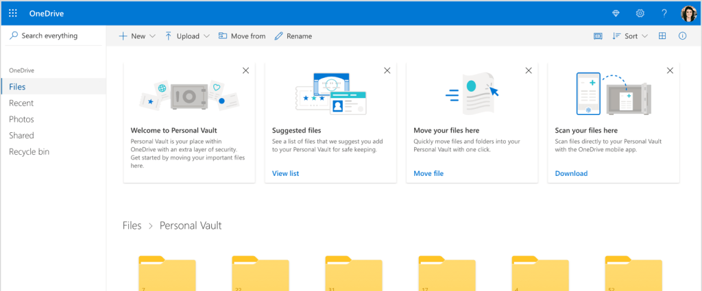702x291 pixels.
Task: Click the Personal Vault lock icon in toolbar
Action: tap(598, 36)
